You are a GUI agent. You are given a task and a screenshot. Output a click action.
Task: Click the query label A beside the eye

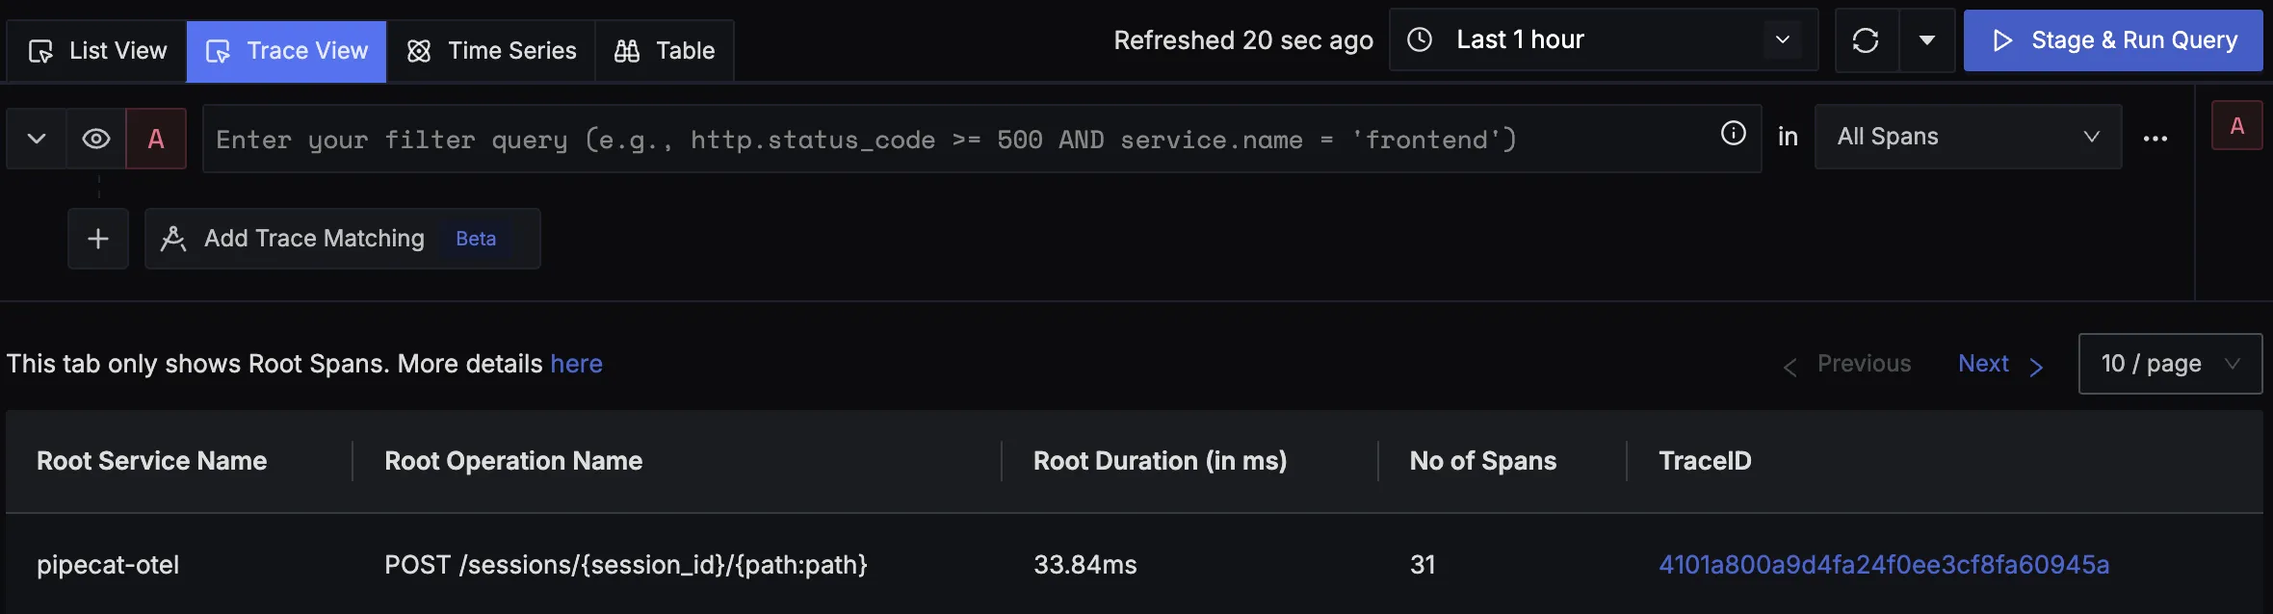coord(156,139)
